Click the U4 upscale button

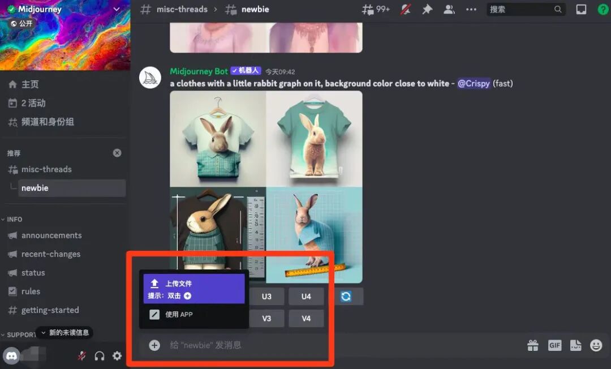[x=306, y=297]
